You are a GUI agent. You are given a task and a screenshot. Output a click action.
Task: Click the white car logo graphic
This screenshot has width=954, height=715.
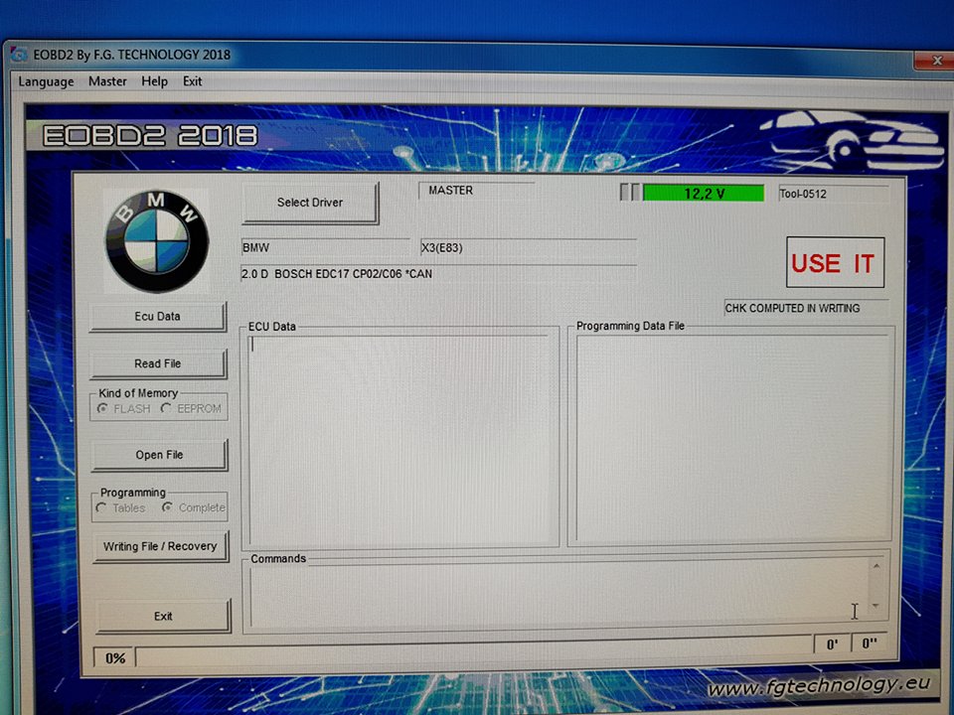click(x=853, y=140)
